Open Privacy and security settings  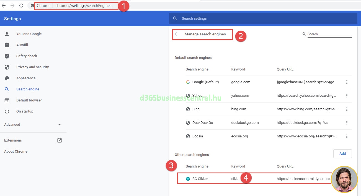point(32,67)
